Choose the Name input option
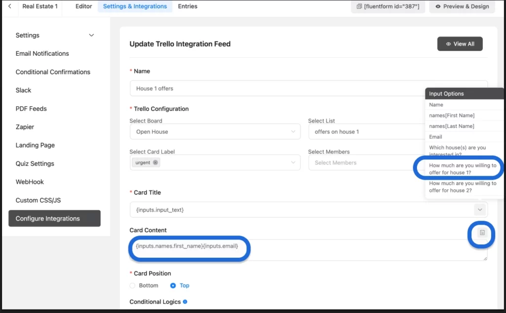This screenshot has height=313, width=506. [x=464, y=105]
